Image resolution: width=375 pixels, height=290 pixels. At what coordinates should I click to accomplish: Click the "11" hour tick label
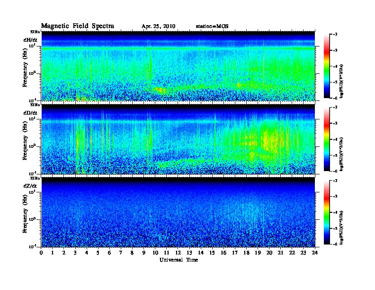pyautogui.click(x=167, y=253)
